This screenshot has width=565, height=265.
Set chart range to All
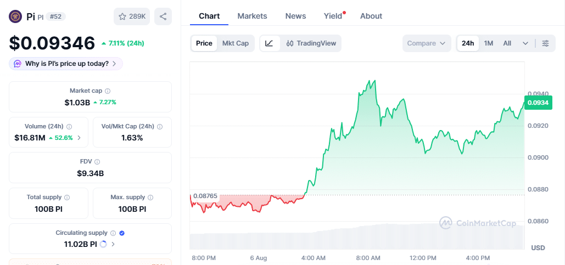point(507,43)
